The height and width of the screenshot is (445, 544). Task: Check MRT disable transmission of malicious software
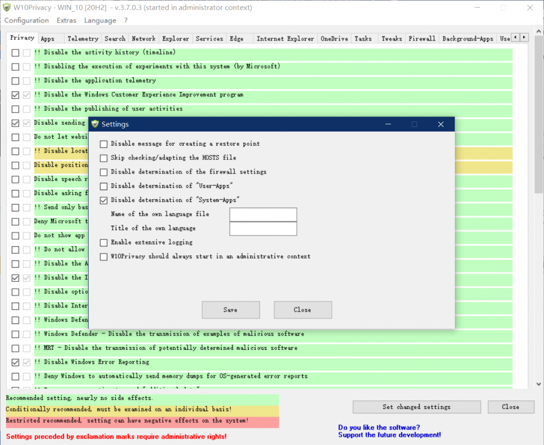click(x=15, y=348)
